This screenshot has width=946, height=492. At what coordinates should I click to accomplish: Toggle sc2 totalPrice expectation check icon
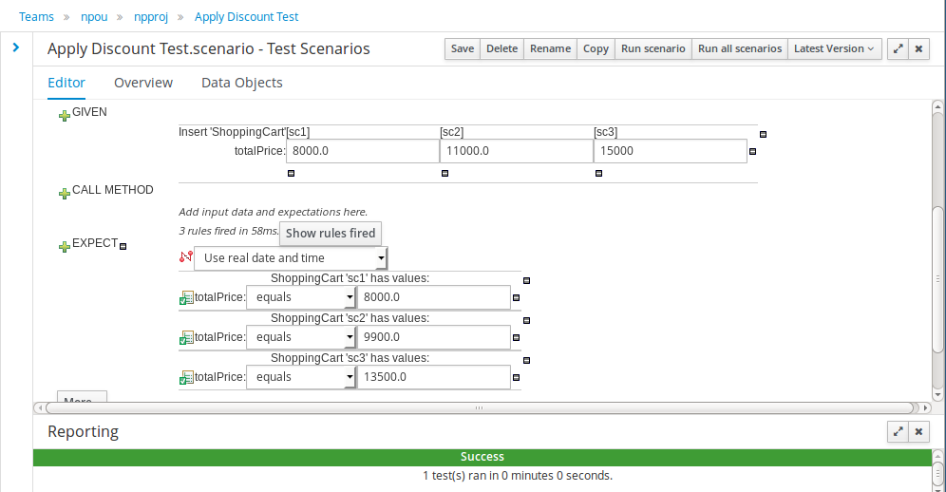point(186,337)
